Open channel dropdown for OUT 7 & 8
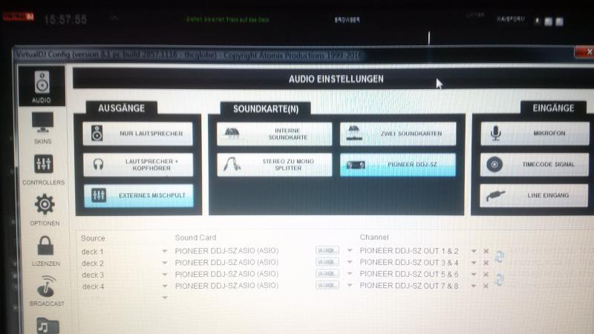This screenshot has height=334, width=594. [474, 286]
